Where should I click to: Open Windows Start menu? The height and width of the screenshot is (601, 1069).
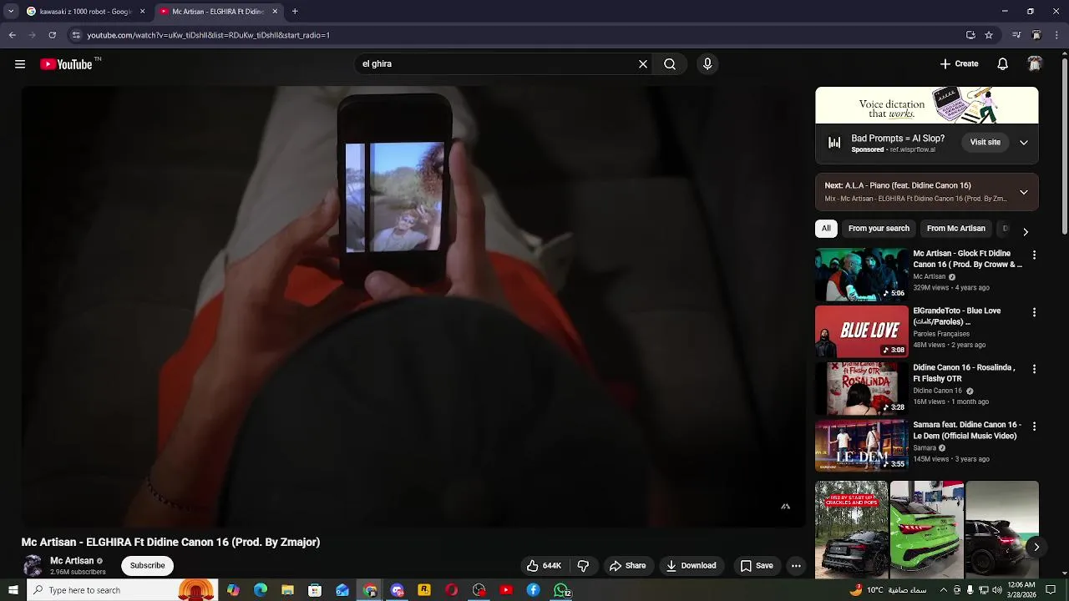click(x=13, y=590)
